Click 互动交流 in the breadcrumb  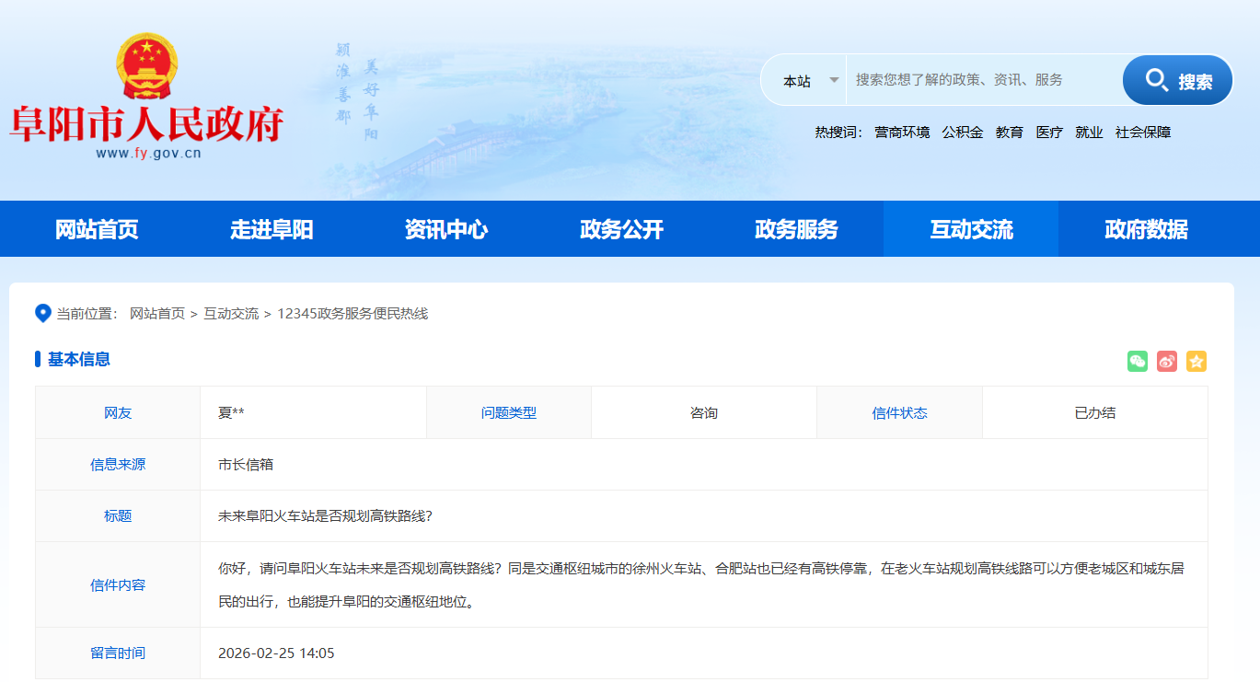[231, 314]
